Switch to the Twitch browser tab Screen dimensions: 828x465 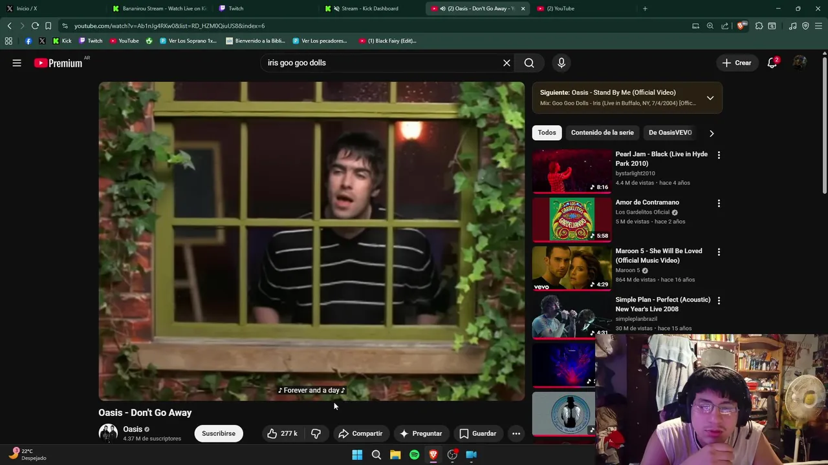click(x=265, y=8)
